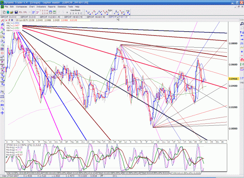244x178 pixels.
Task: Click band letter C under Wave Bands
Action: click(81, 14)
